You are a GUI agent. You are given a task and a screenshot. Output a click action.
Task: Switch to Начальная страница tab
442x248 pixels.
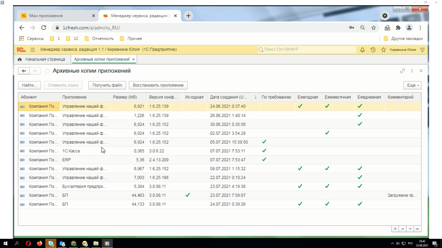tap(41, 59)
